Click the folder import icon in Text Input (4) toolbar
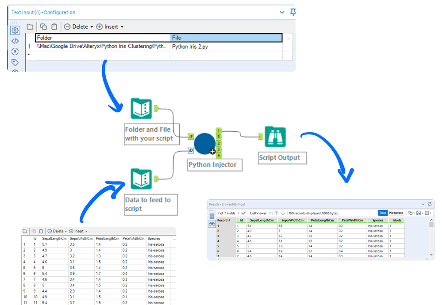The width and height of the screenshot is (442, 305). [x=30, y=27]
